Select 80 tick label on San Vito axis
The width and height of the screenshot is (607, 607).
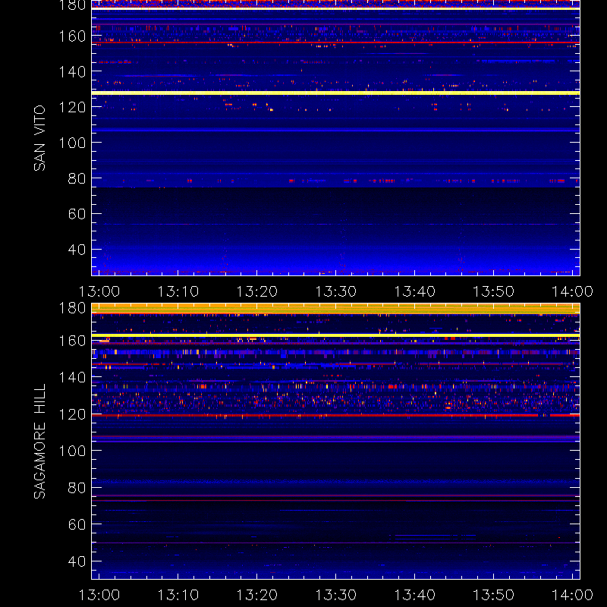pyautogui.click(x=77, y=178)
